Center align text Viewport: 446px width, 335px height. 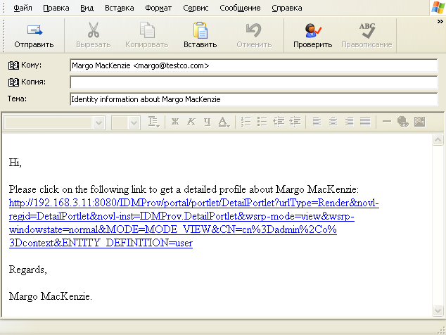333,122
